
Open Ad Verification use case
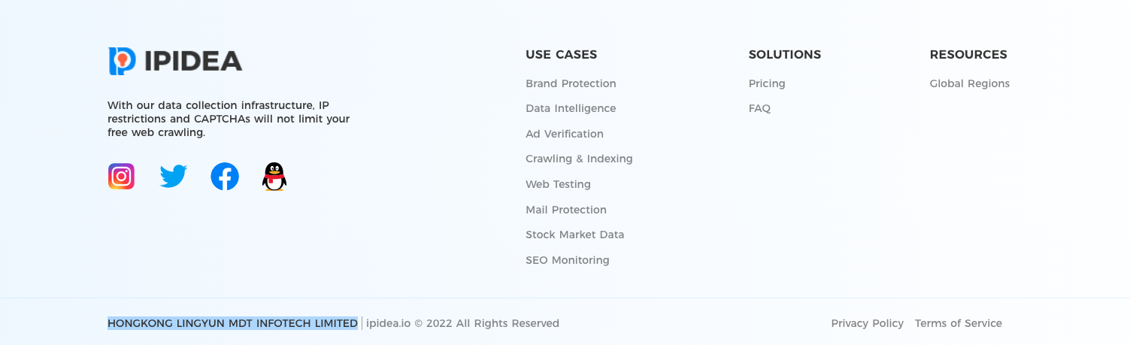point(565,134)
